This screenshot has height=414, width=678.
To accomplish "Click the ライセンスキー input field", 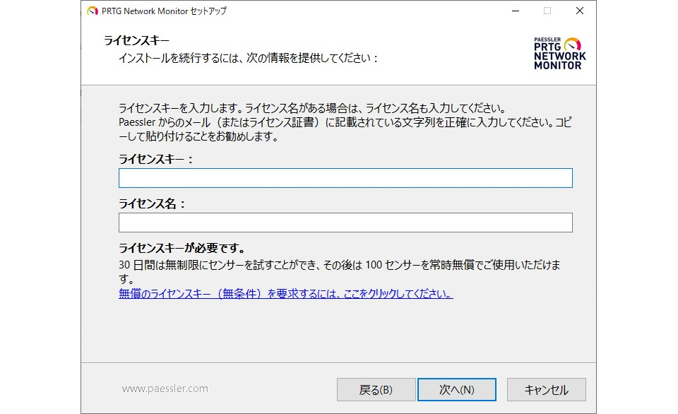I will pyautogui.click(x=345, y=178).
